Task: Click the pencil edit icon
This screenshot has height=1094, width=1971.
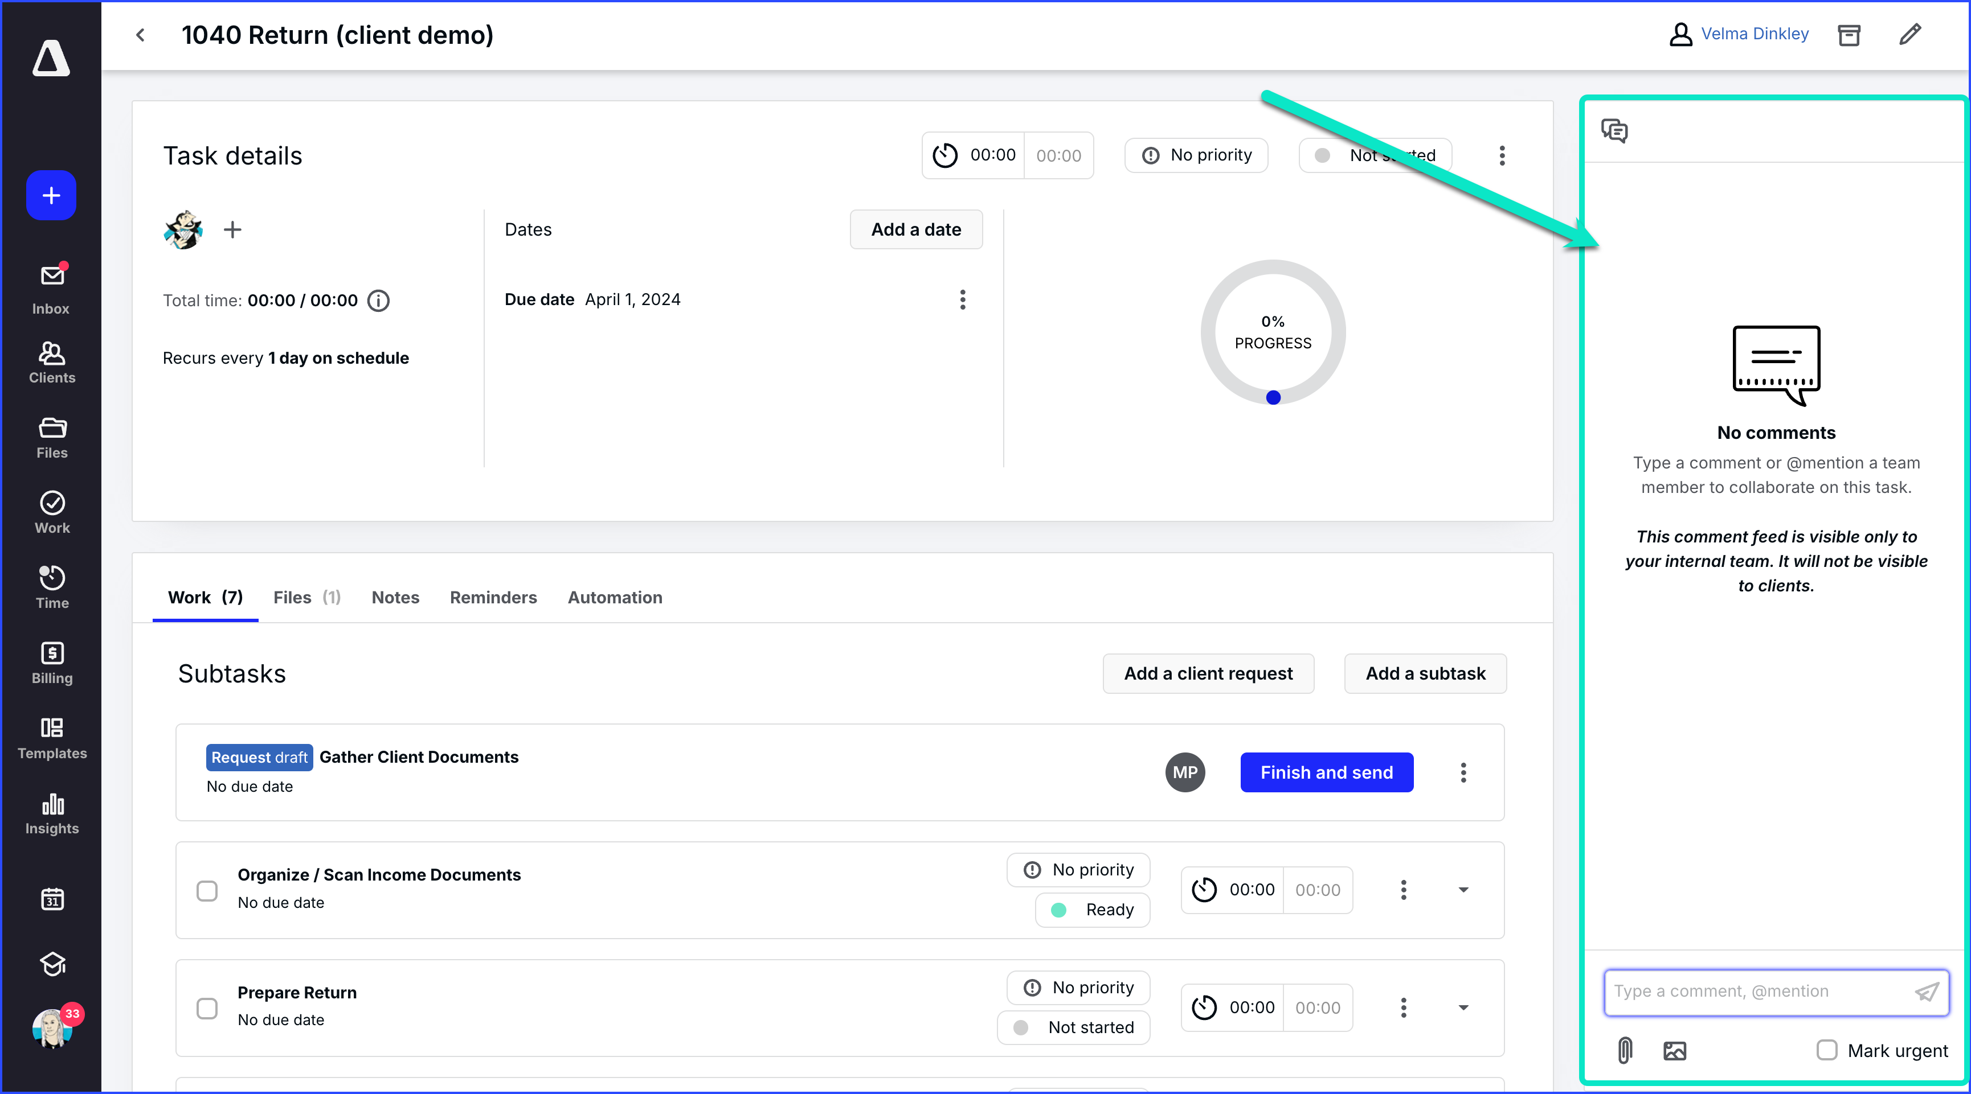Action: click(x=1910, y=34)
